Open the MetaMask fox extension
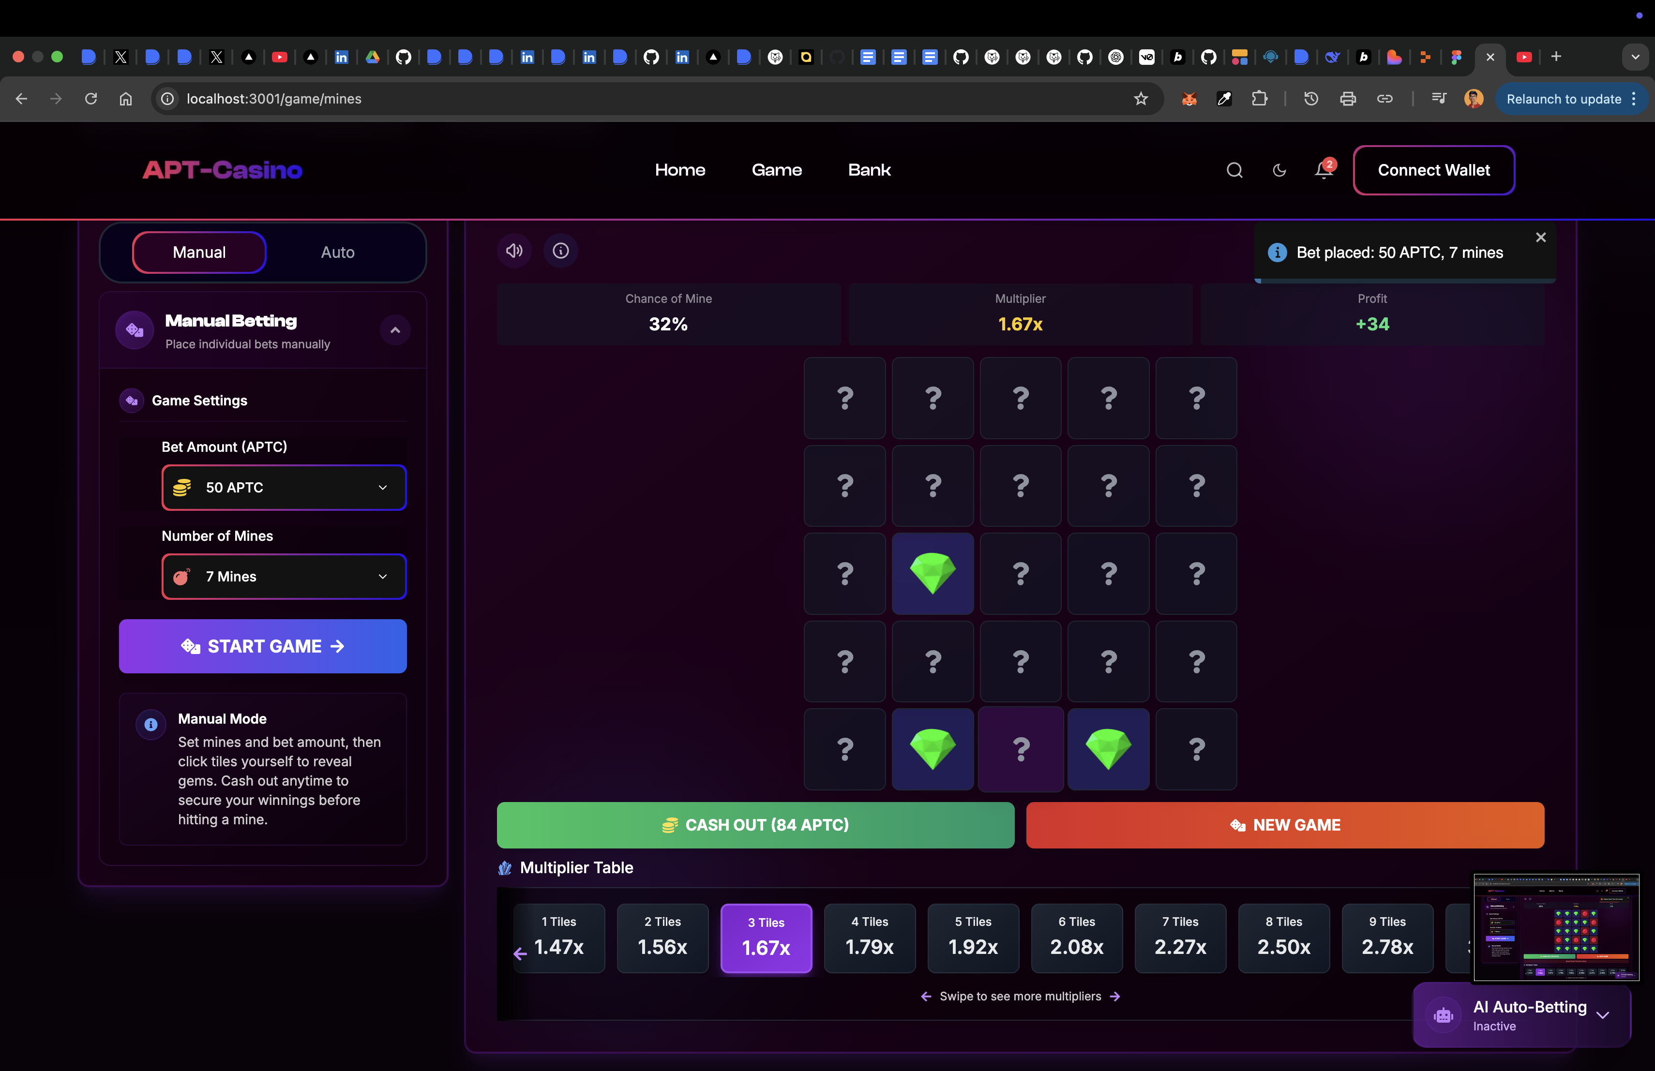Image resolution: width=1655 pixels, height=1071 pixels. (x=1189, y=99)
